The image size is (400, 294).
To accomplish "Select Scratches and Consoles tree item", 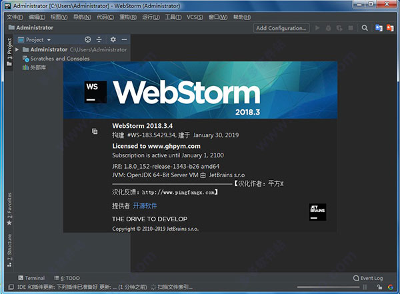I will pos(60,59).
